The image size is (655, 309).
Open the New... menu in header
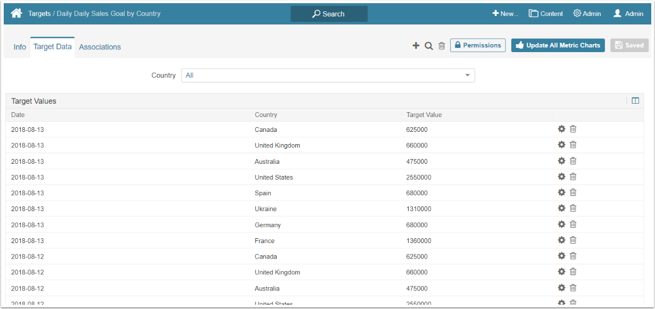coord(505,14)
